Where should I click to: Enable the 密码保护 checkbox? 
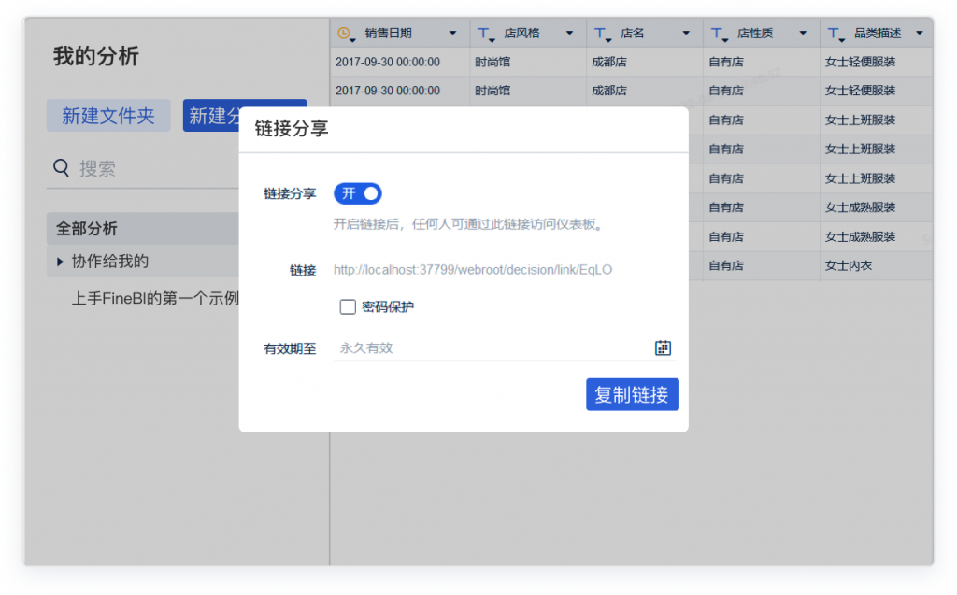pyautogui.click(x=348, y=306)
